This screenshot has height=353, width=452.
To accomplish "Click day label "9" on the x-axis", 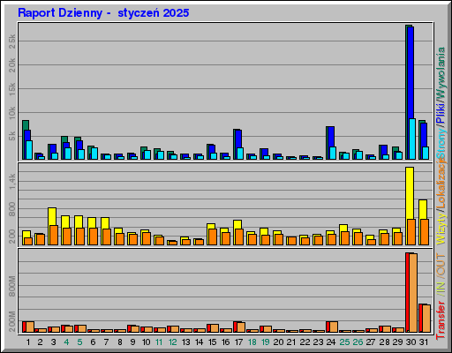I will (132, 342).
